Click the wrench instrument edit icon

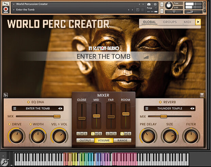coord(6,4)
